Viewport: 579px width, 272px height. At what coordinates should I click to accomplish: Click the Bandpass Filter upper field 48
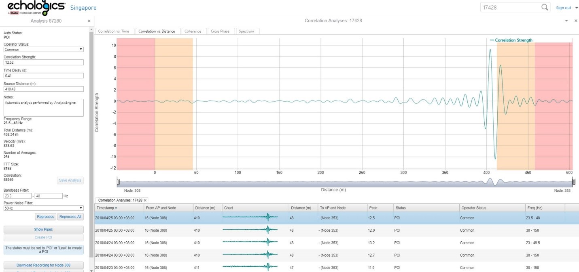(49, 196)
